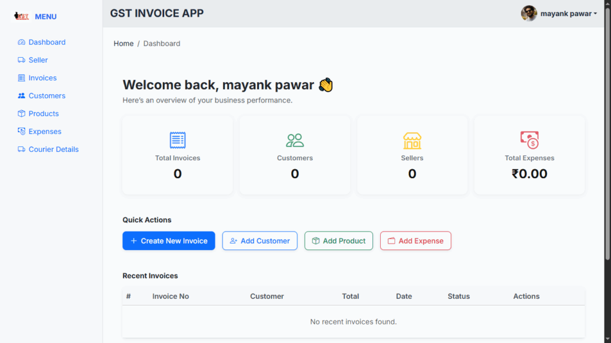The height and width of the screenshot is (343, 611).
Task: Click the Total Invoices receipt icon
Action: (178, 141)
